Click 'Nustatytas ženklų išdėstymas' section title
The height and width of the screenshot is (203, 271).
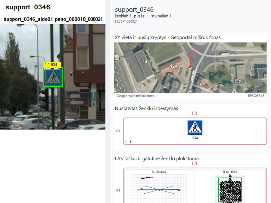(146, 108)
